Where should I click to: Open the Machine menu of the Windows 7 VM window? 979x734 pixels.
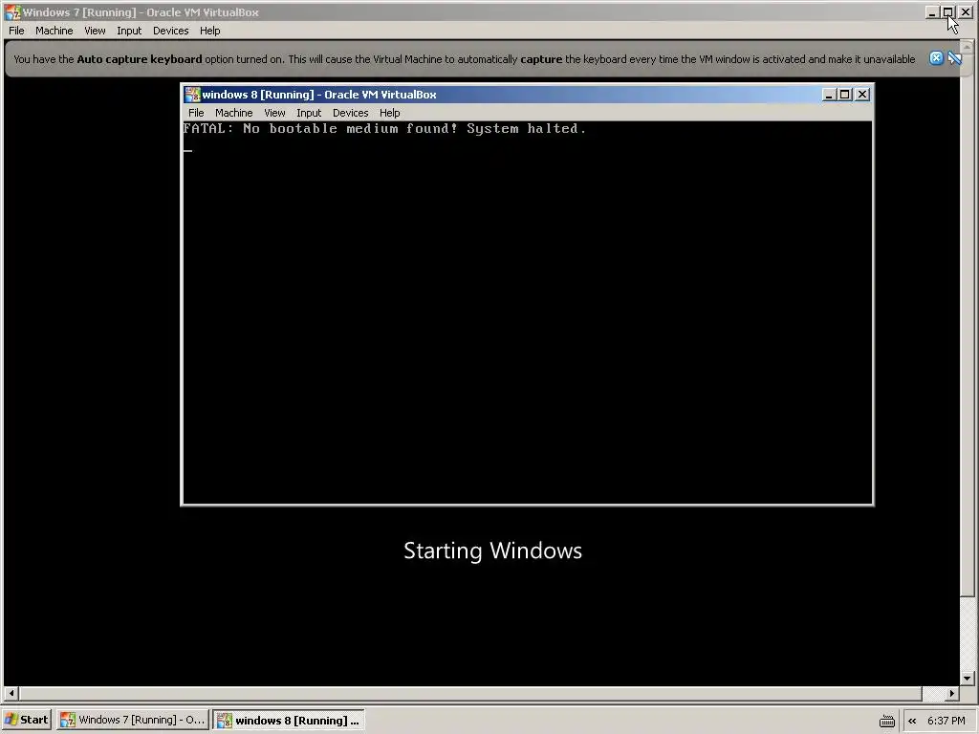coord(54,31)
